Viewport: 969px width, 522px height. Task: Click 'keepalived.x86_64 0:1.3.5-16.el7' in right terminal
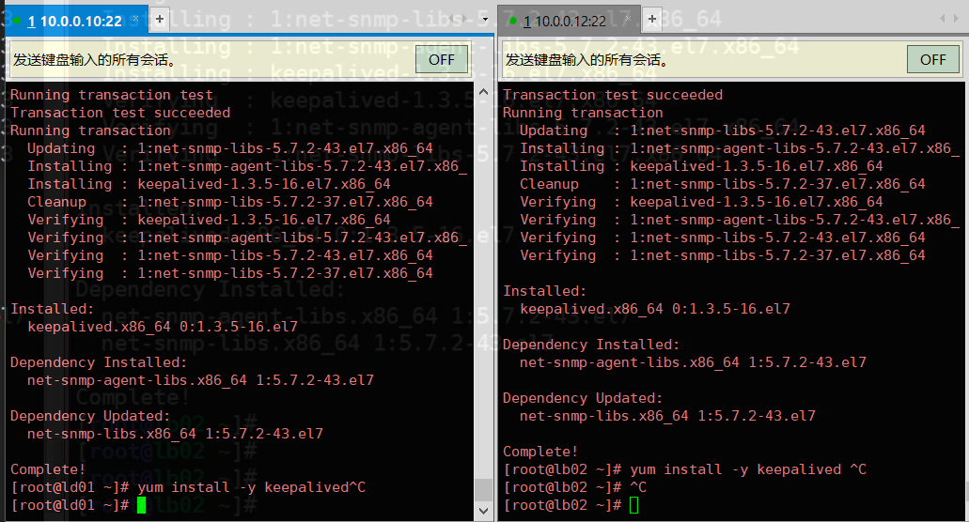(655, 309)
